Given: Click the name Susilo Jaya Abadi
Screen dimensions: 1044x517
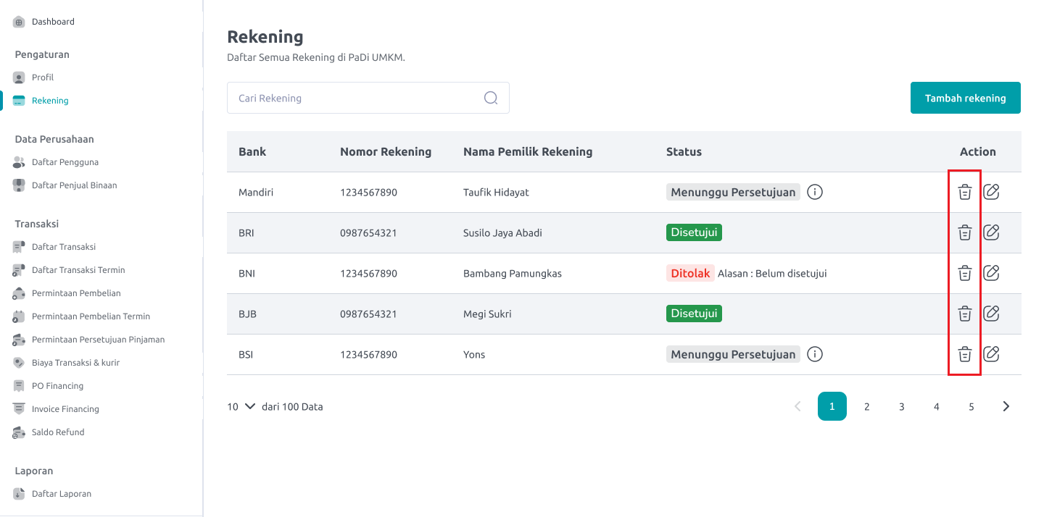Looking at the screenshot, I should click(502, 233).
